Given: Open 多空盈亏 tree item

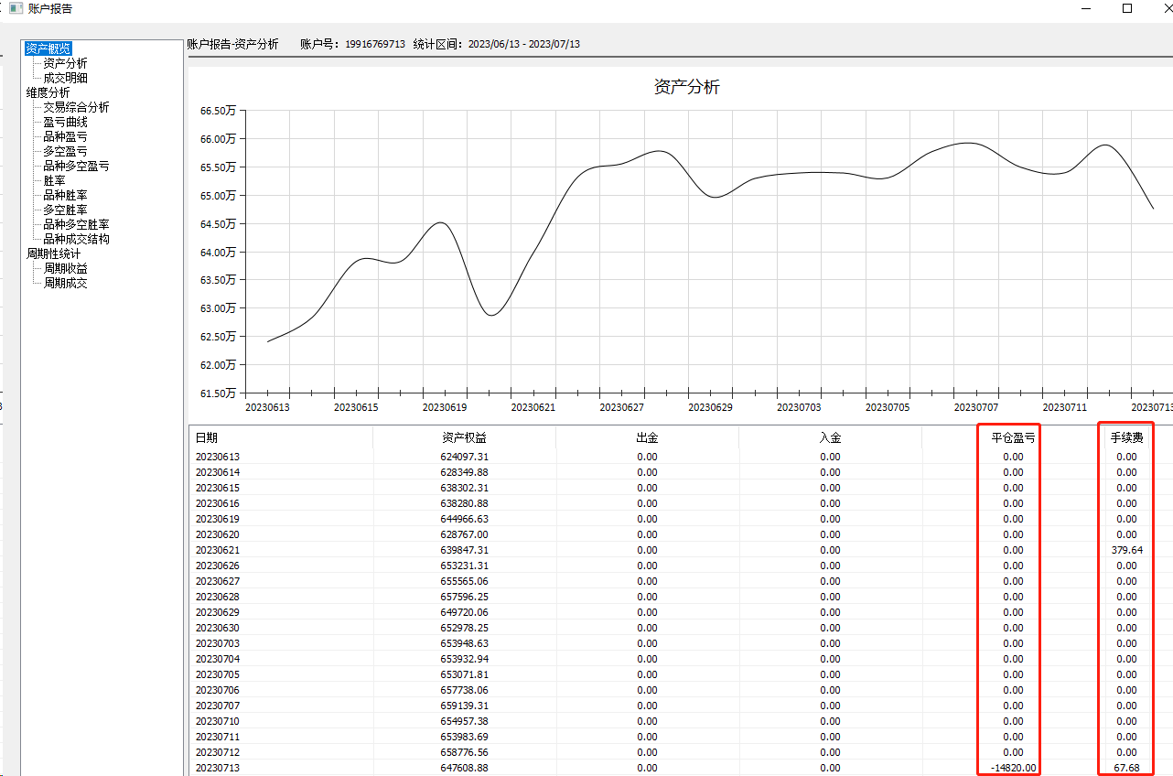Looking at the screenshot, I should 66,151.
